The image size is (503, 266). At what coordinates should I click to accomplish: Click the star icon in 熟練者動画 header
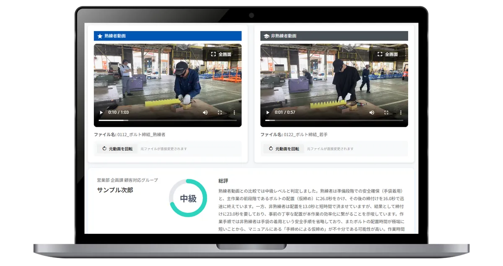pyautogui.click(x=100, y=36)
